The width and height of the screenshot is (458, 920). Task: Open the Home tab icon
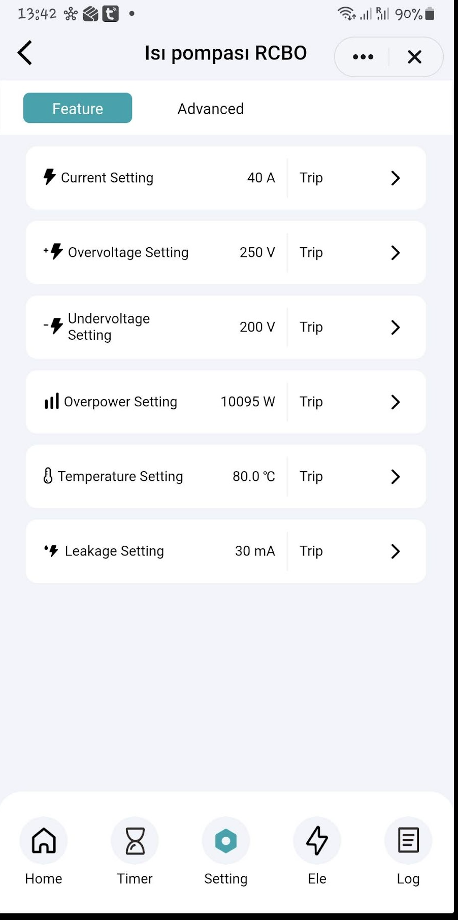tap(44, 841)
